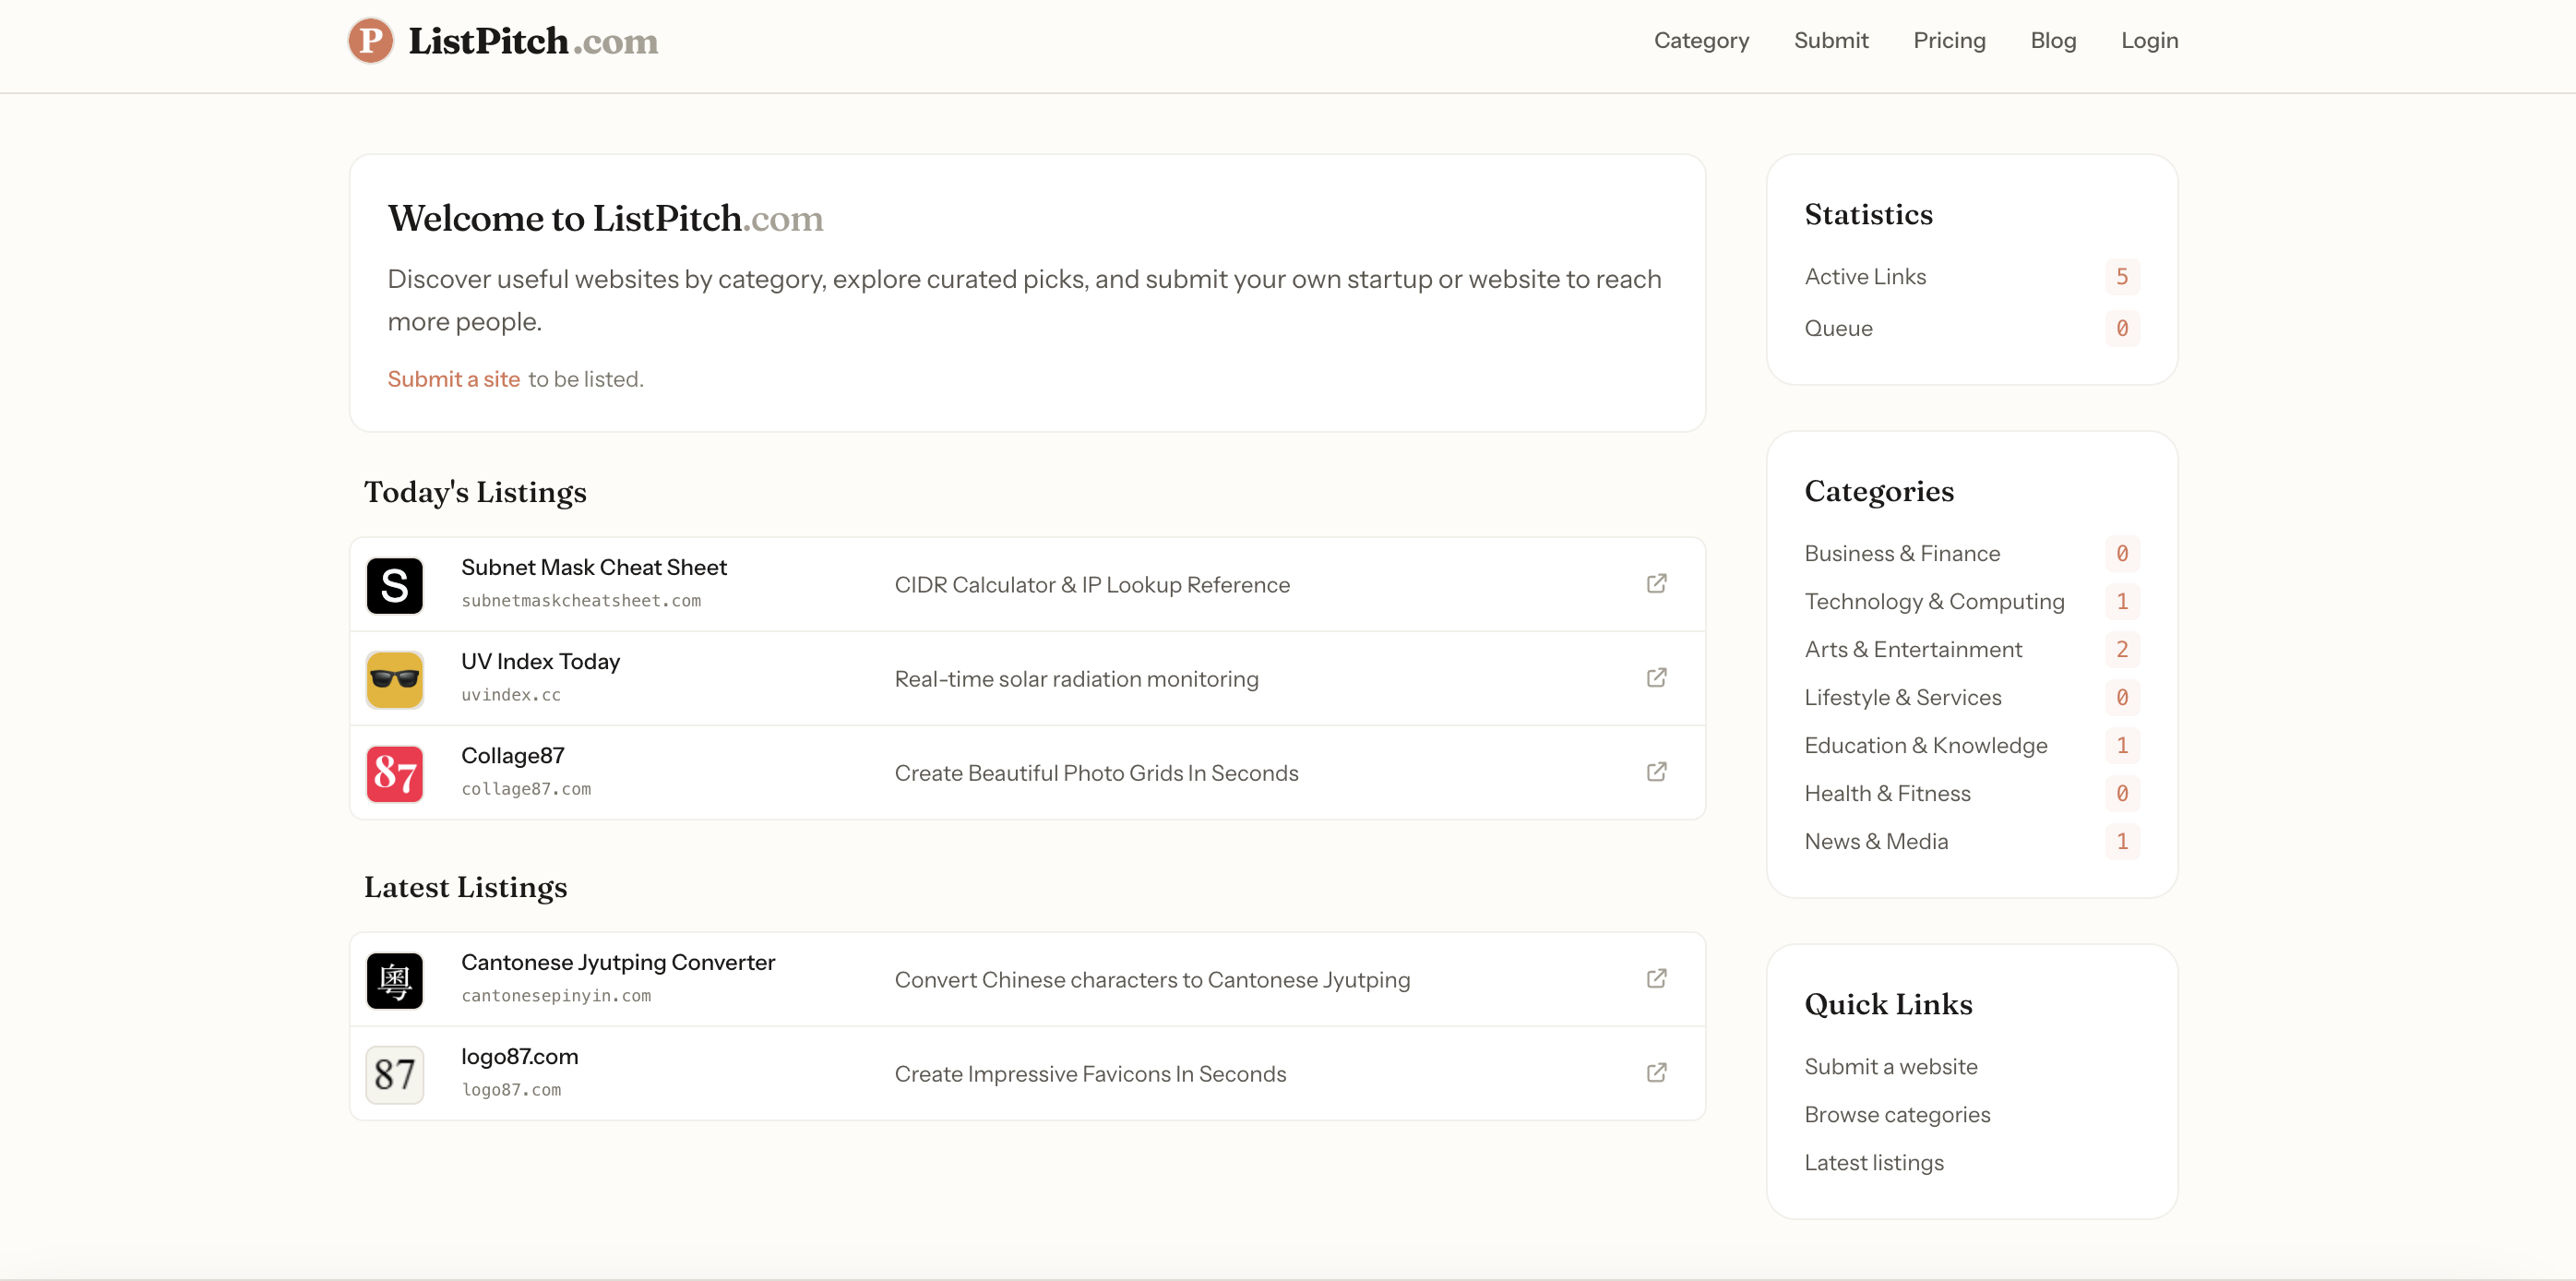Click the Submit a site link
Viewport: 2576px width, 1281px height.
(453, 379)
